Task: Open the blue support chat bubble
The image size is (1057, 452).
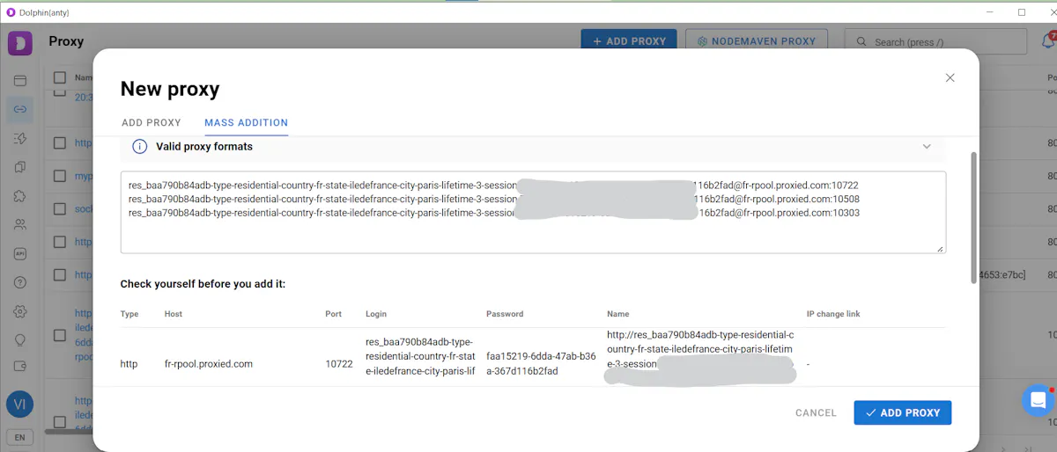Action: (1038, 401)
